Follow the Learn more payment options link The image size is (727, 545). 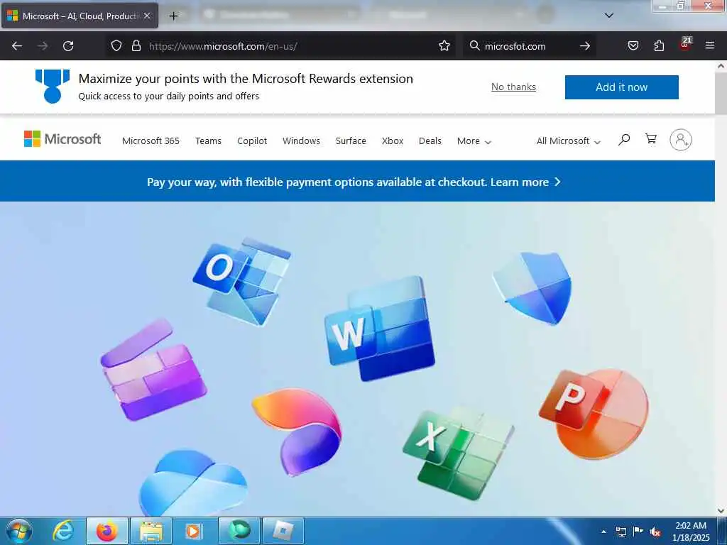(x=525, y=182)
